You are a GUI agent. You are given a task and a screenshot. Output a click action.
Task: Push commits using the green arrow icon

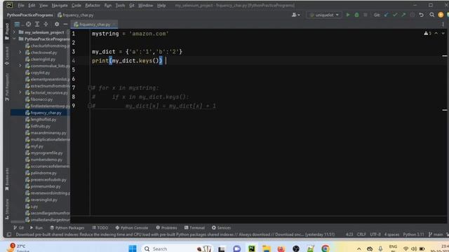pos(403,15)
